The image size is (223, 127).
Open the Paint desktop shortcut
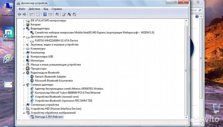click(8, 60)
